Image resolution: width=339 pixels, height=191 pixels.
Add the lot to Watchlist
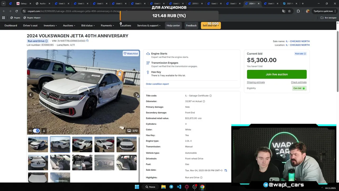131,54
